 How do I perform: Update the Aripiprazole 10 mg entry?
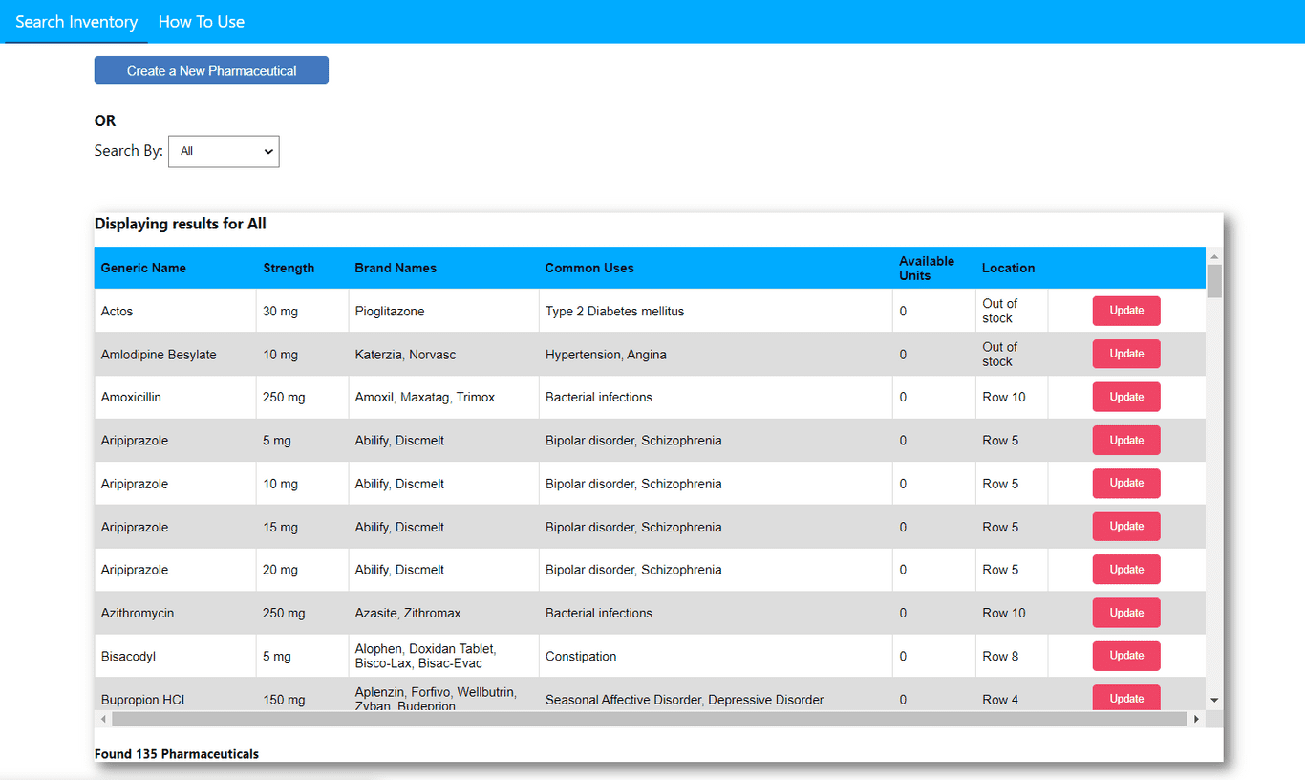pyautogui.click(x=1125, y=483)
